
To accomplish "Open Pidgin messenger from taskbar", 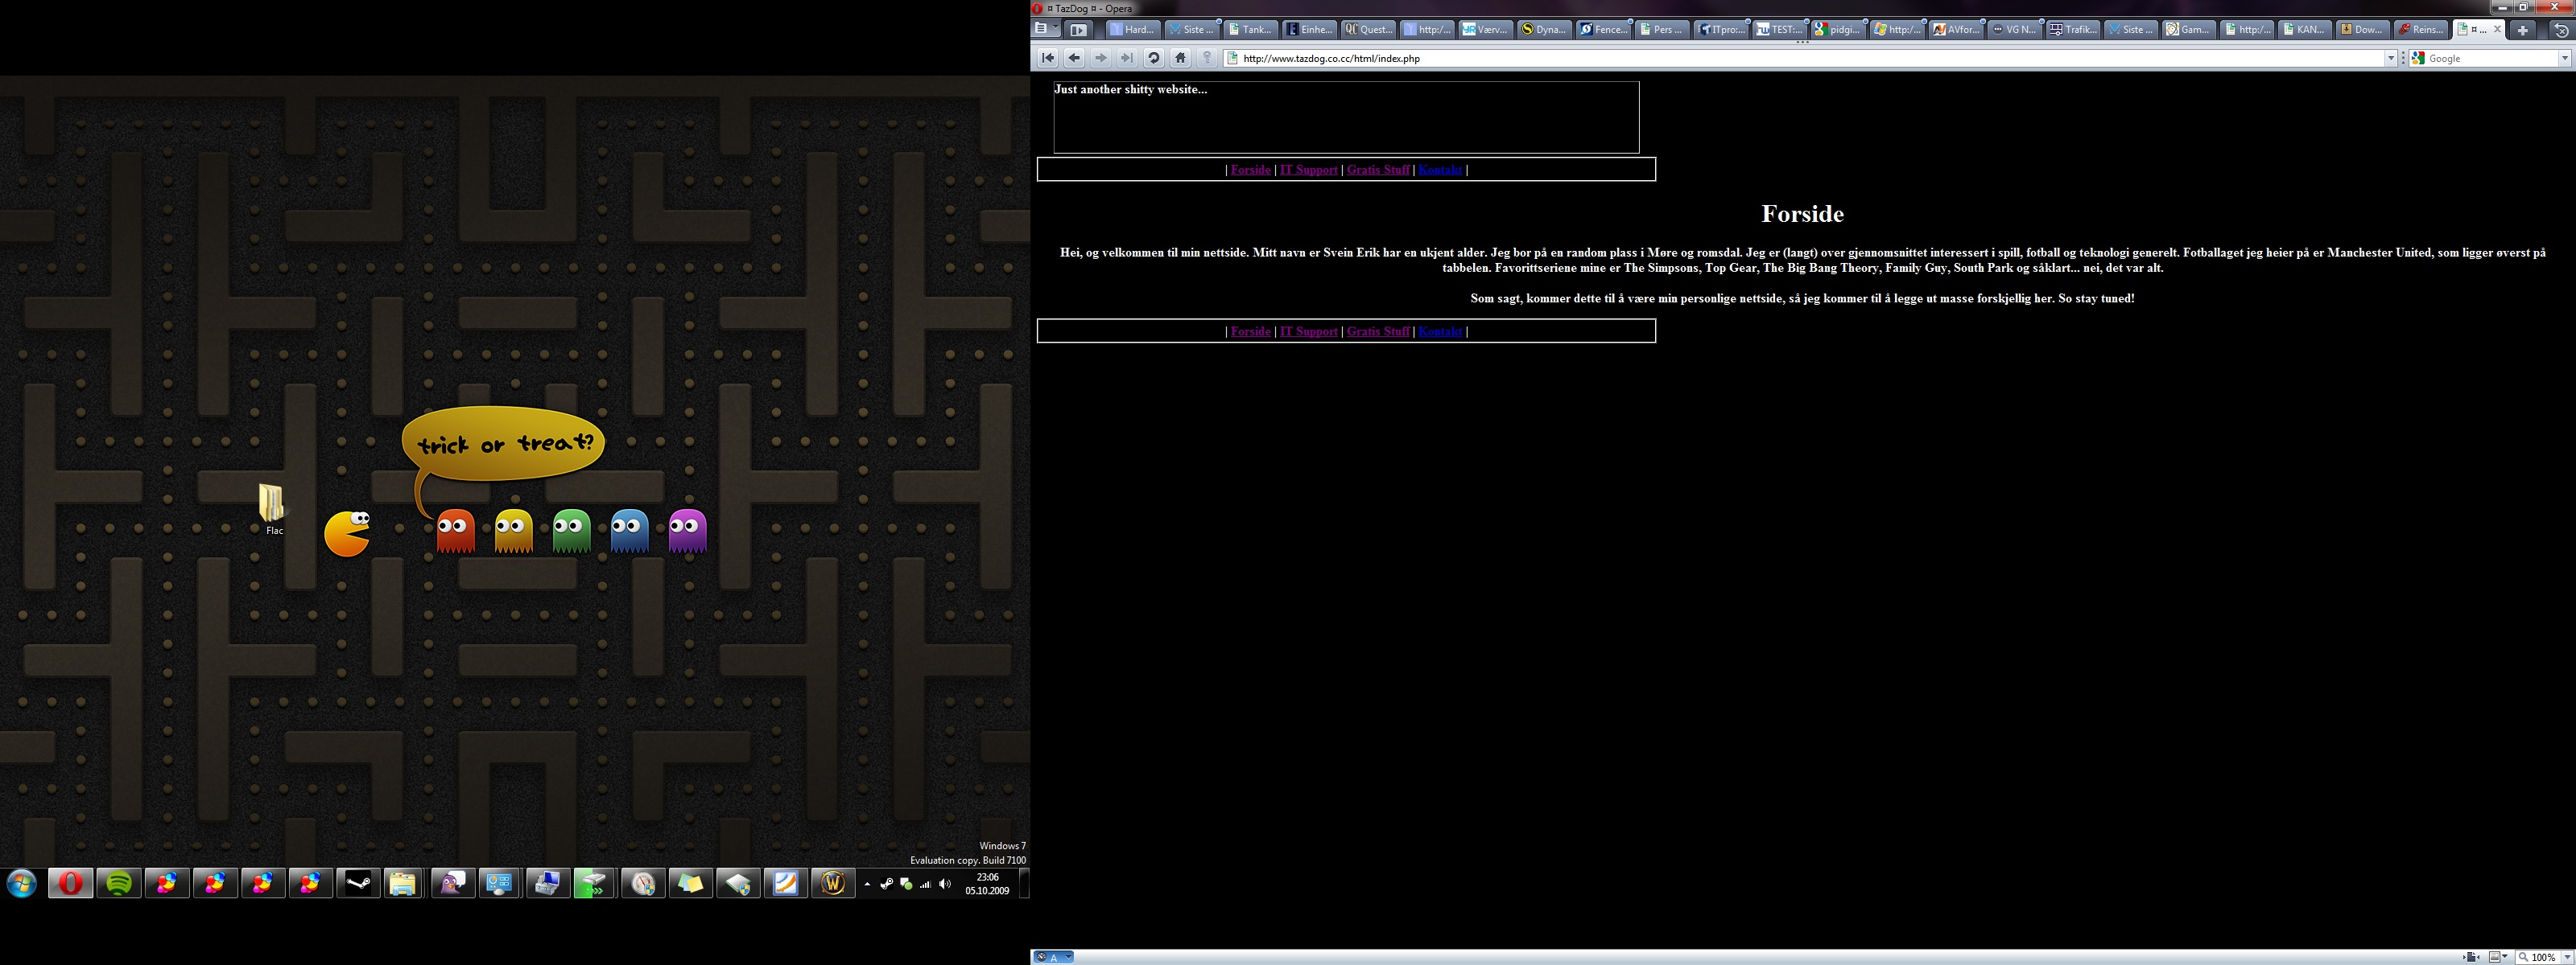I will point(453,883).
